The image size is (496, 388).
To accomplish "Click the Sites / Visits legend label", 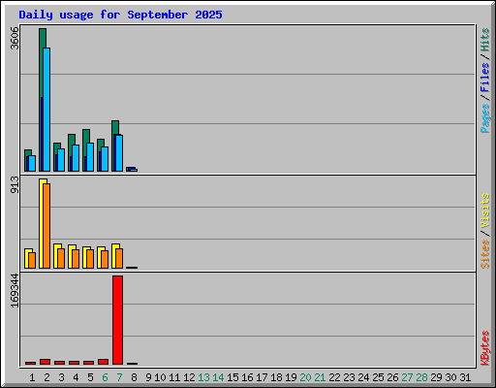I will [484, 231].
